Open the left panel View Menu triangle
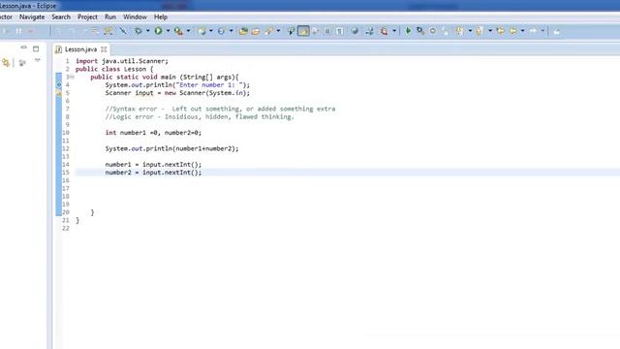Viewport: 620px width, 349px height. pyautogui.click(x=38, y=60)
